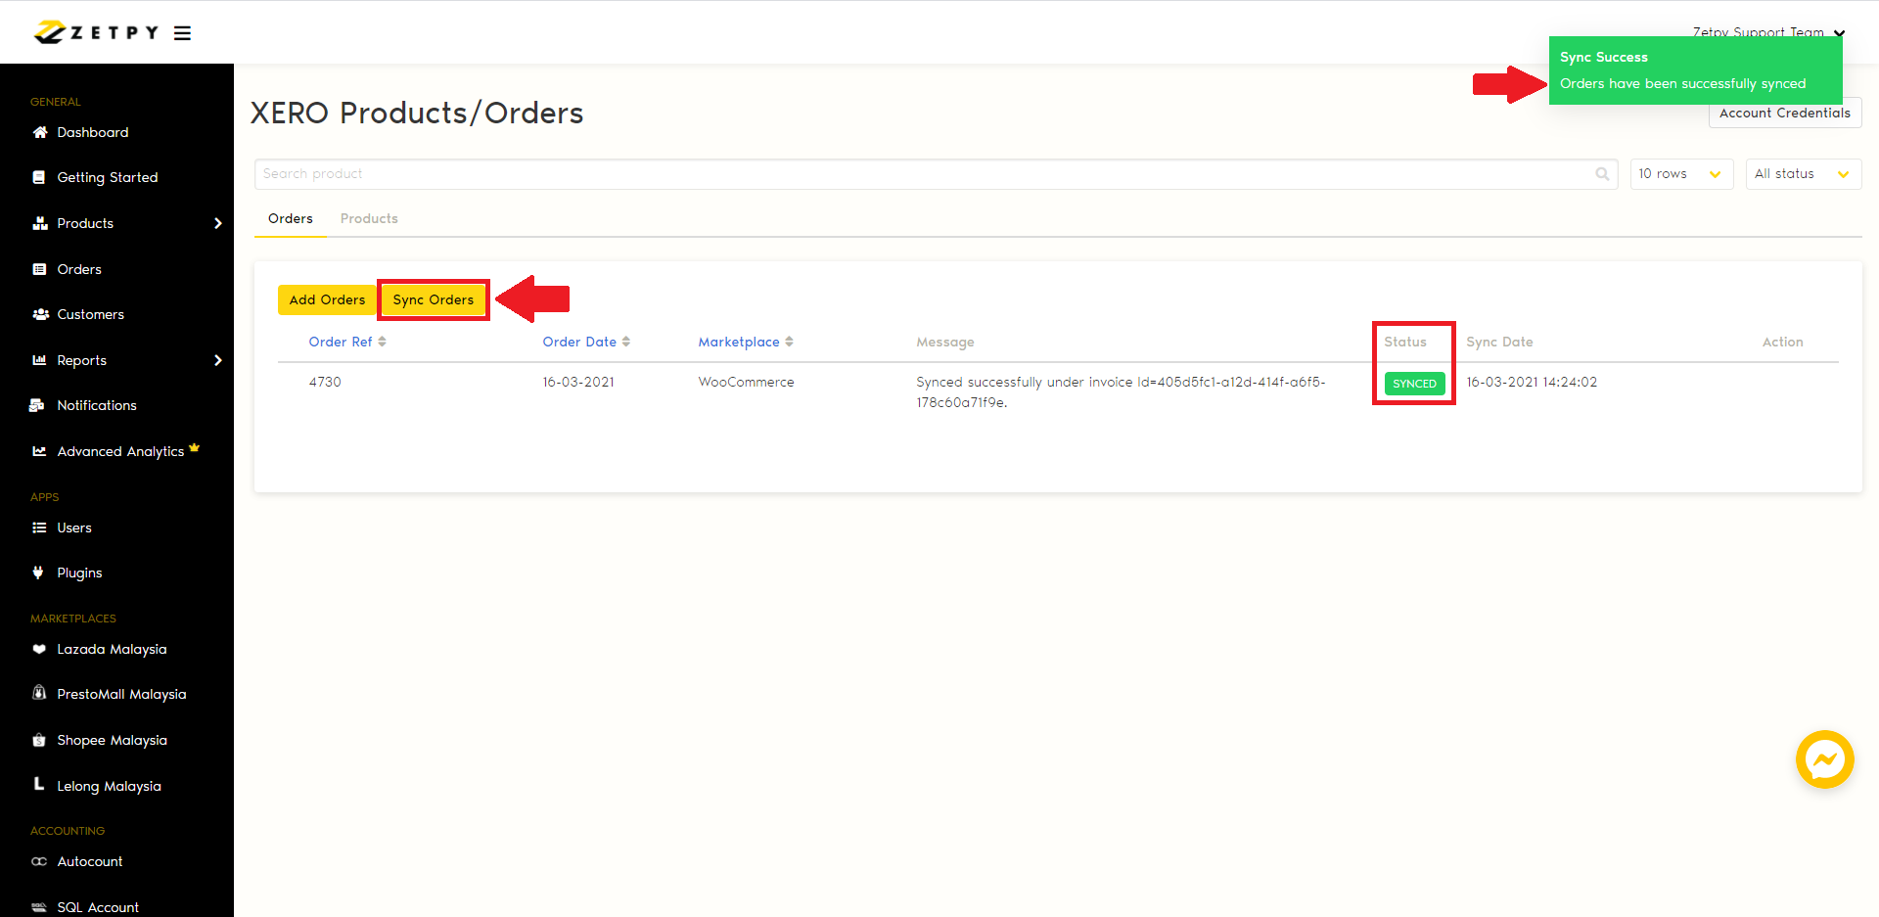Screen dimensions: 1879x917
Task: Open the 10 rows dropdown
Action: point(1681,174)
